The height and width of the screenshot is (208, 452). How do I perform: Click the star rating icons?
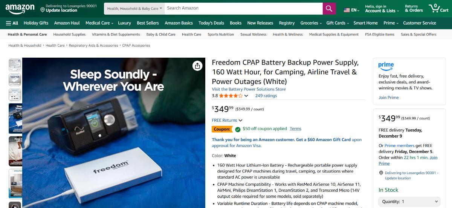[231, 96]
